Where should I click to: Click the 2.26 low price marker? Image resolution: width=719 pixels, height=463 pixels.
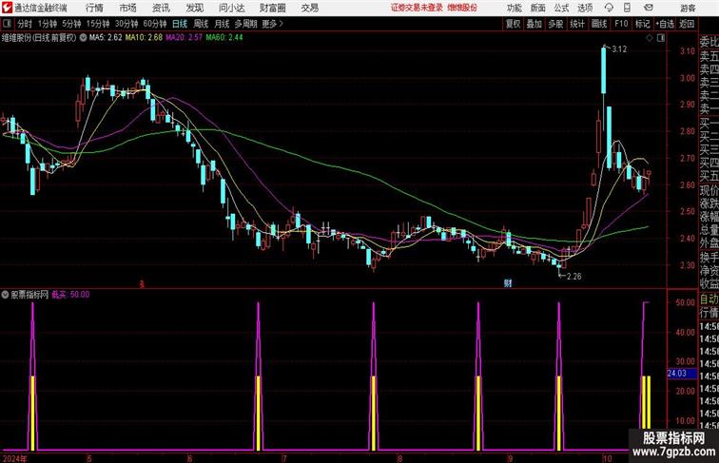tap(573, 277)
